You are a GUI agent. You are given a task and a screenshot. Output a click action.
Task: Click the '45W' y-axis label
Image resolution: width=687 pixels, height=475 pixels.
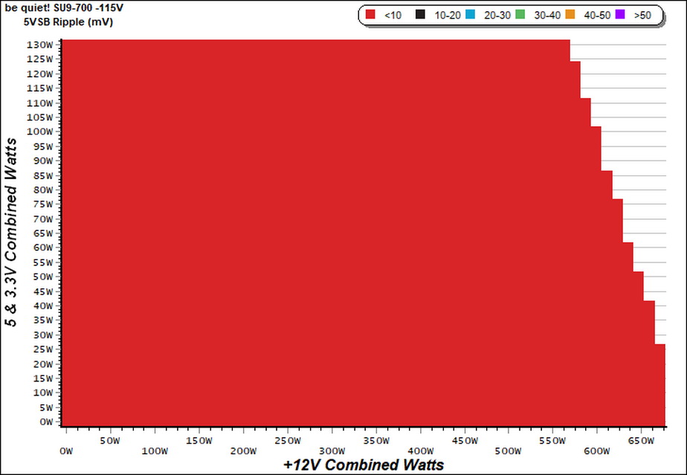coord(43,291)
